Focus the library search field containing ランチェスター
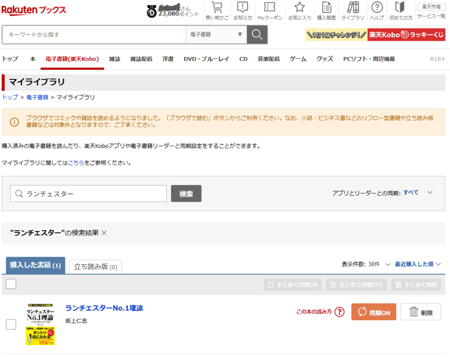 click(88, 194)
